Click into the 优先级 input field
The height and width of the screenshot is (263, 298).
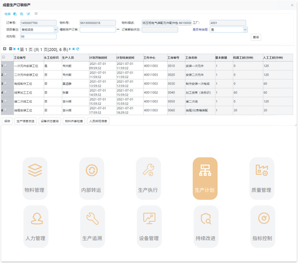(x=38, y=36)
